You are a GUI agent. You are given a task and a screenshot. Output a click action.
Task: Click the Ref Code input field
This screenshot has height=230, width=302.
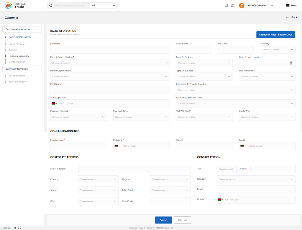tap(236, 50)
